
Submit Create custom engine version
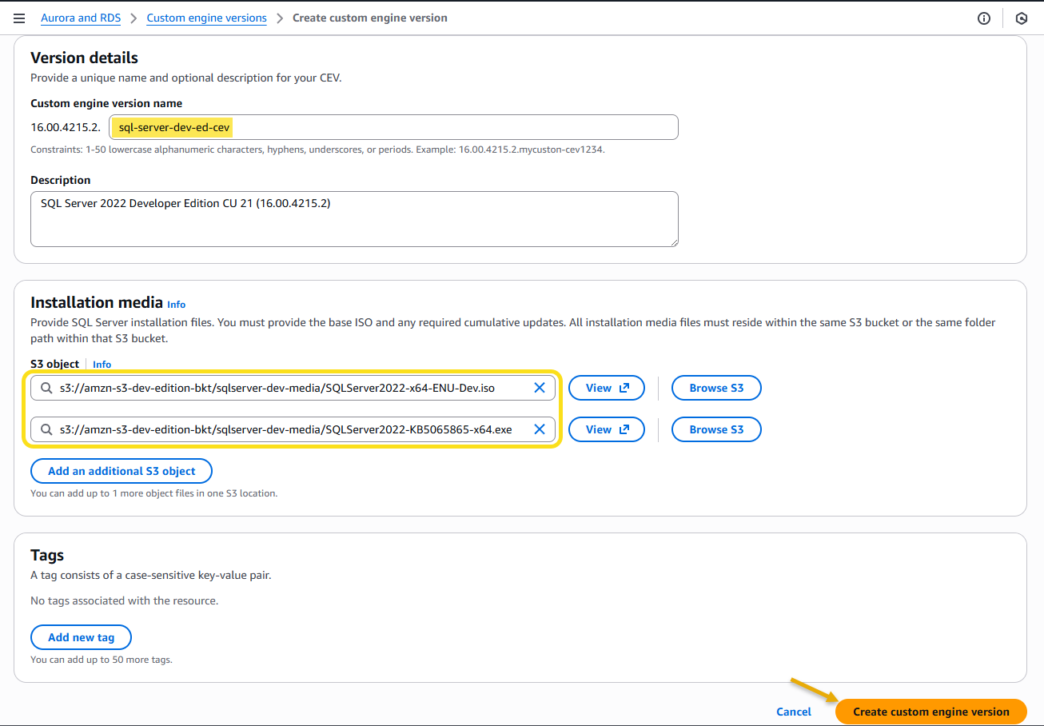(x=930, y=712)
